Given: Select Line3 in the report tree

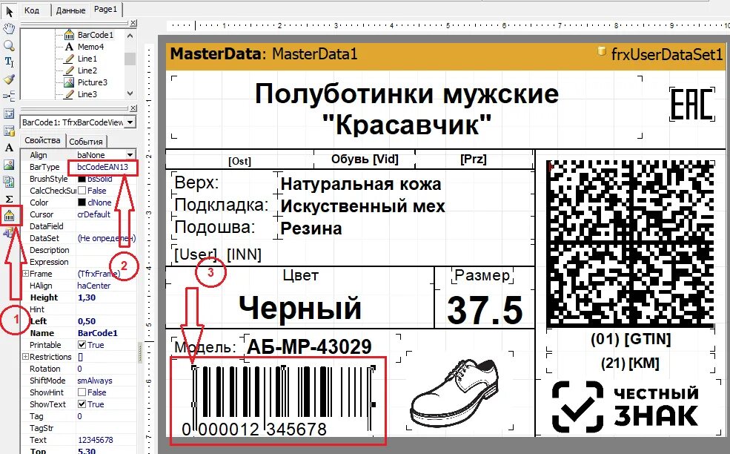Looking at the screenshot, I should tap(87, 94).
